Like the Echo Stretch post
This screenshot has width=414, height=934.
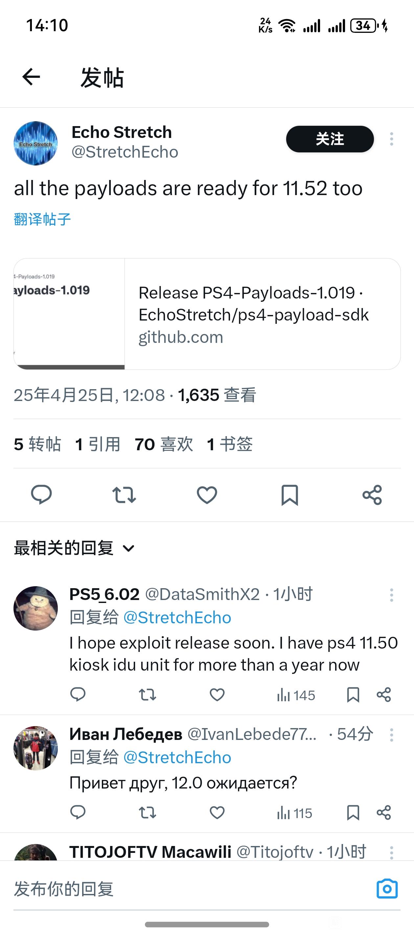tap(207, 495)
